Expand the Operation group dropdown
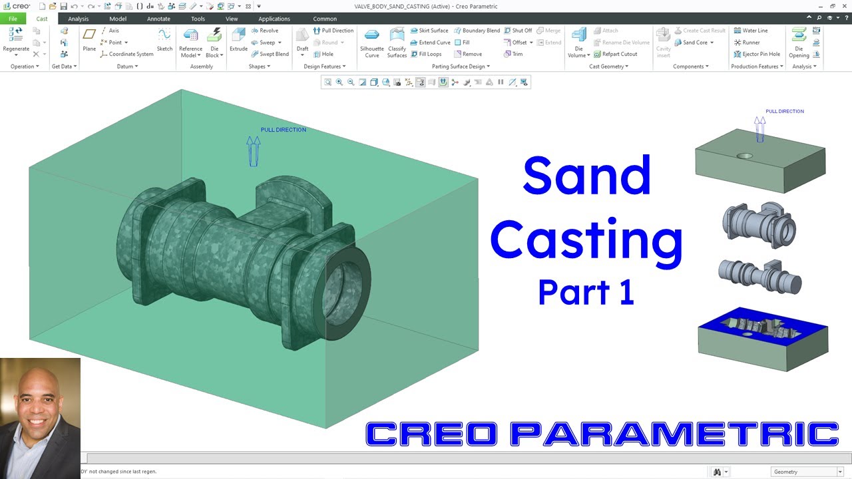 pos(25,67)
